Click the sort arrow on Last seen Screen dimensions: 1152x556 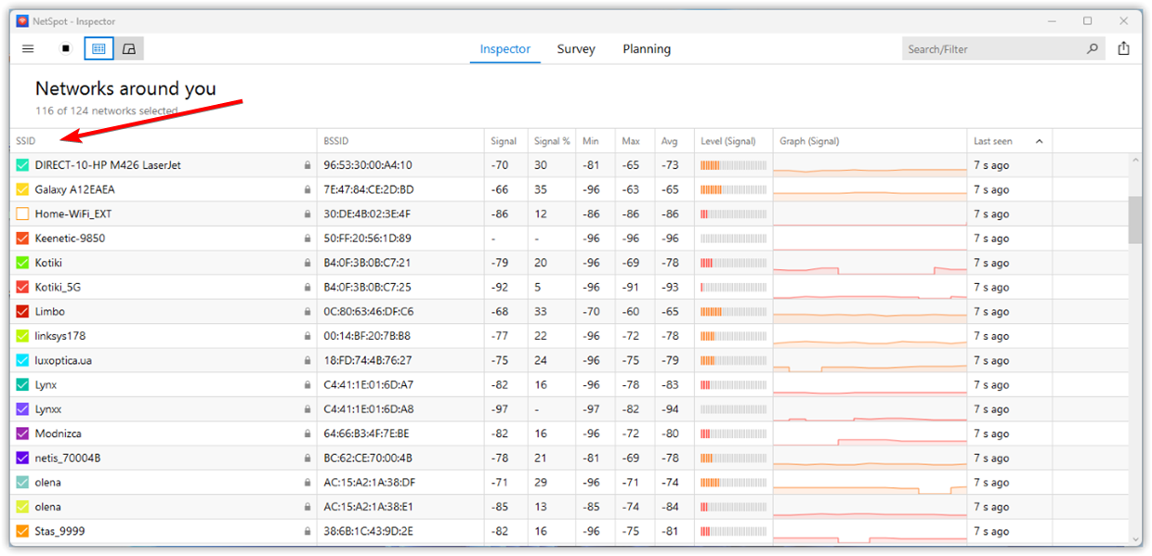1040,140
